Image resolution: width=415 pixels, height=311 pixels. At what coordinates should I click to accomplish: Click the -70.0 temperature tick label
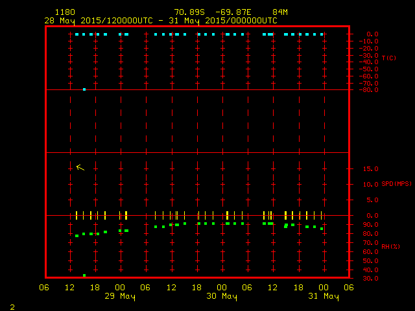[x=369, y=84]
